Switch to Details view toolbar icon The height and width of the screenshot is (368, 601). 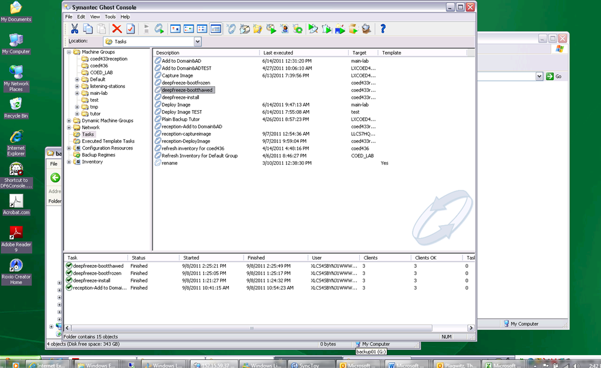tap(215, 29)
